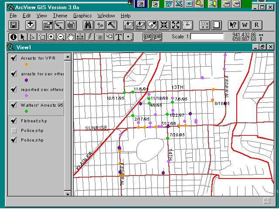This screenshot has height=209, width=279.
Task: Select the Identify info tool
Action: (14, 37)
